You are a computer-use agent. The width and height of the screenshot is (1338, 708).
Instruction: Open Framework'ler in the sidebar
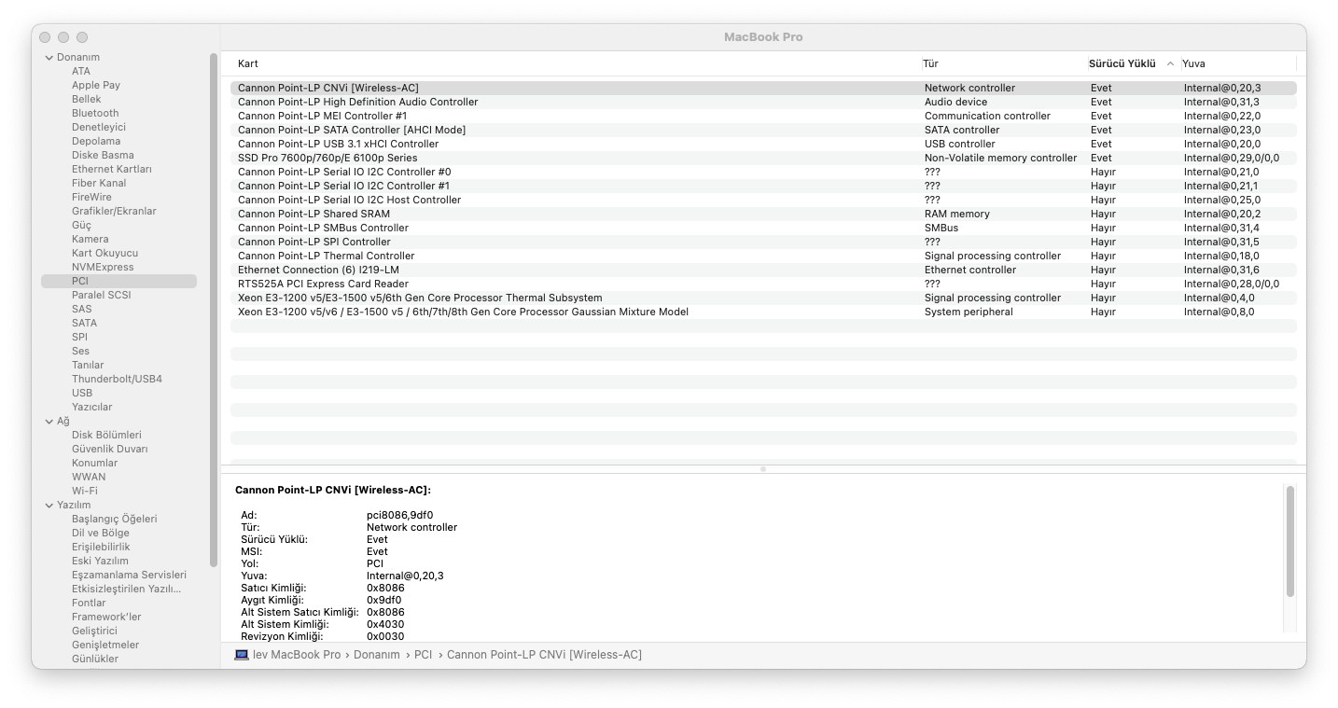tap(106, 617)
